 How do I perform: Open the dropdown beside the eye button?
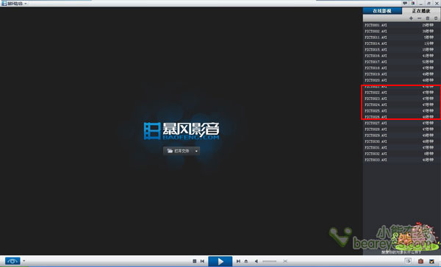click(24, 261)
